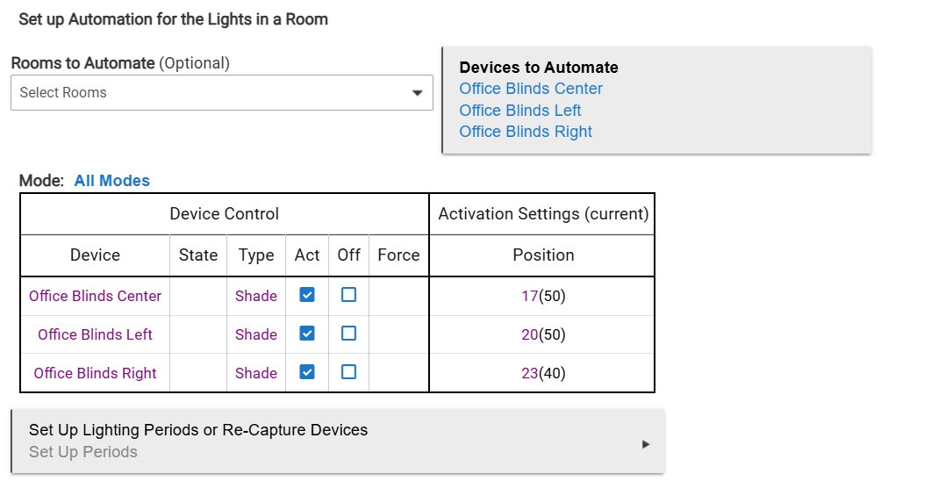
Task: Edit position value 17 for Center blinds
Action: [x=529, y=296]
